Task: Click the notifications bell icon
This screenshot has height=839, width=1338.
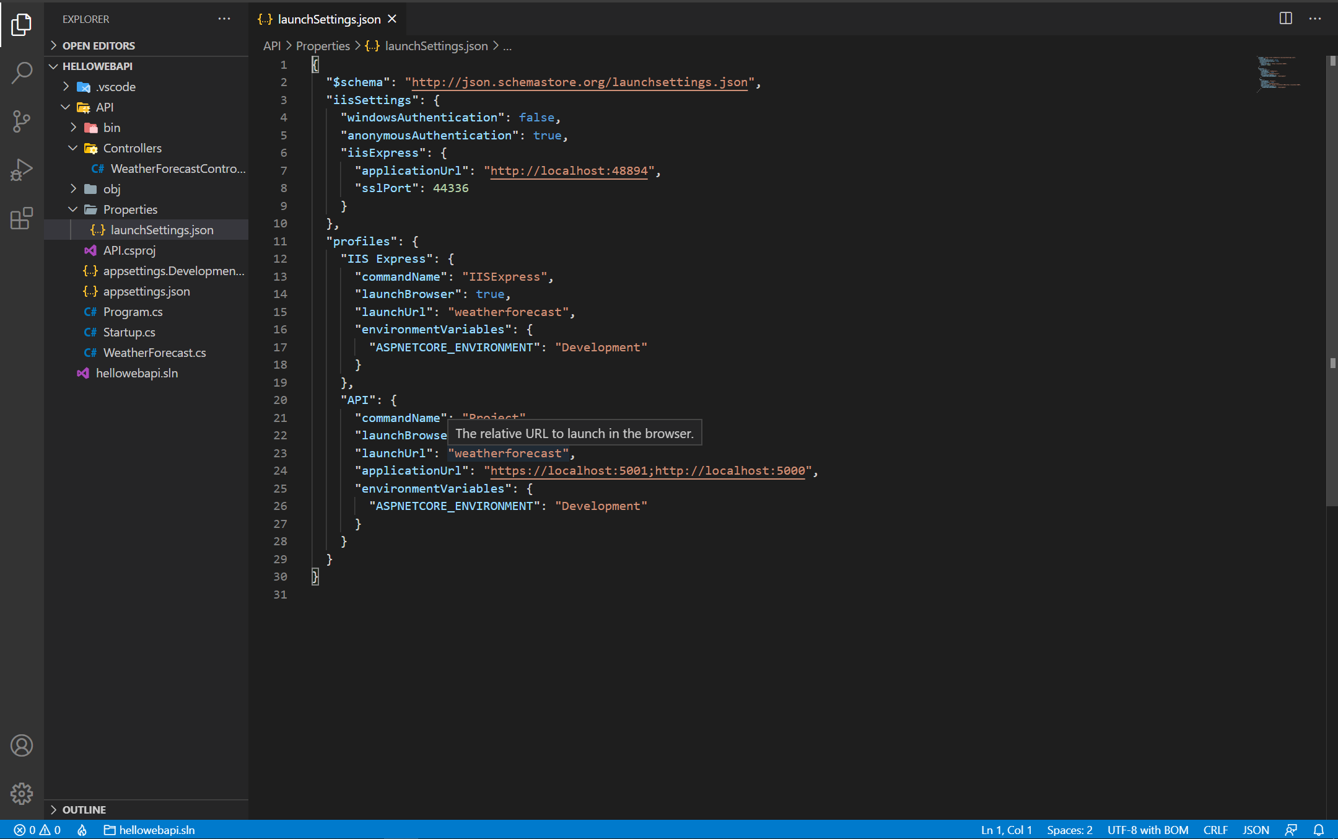Action: pyautogui.click(x=1318, y=830)
